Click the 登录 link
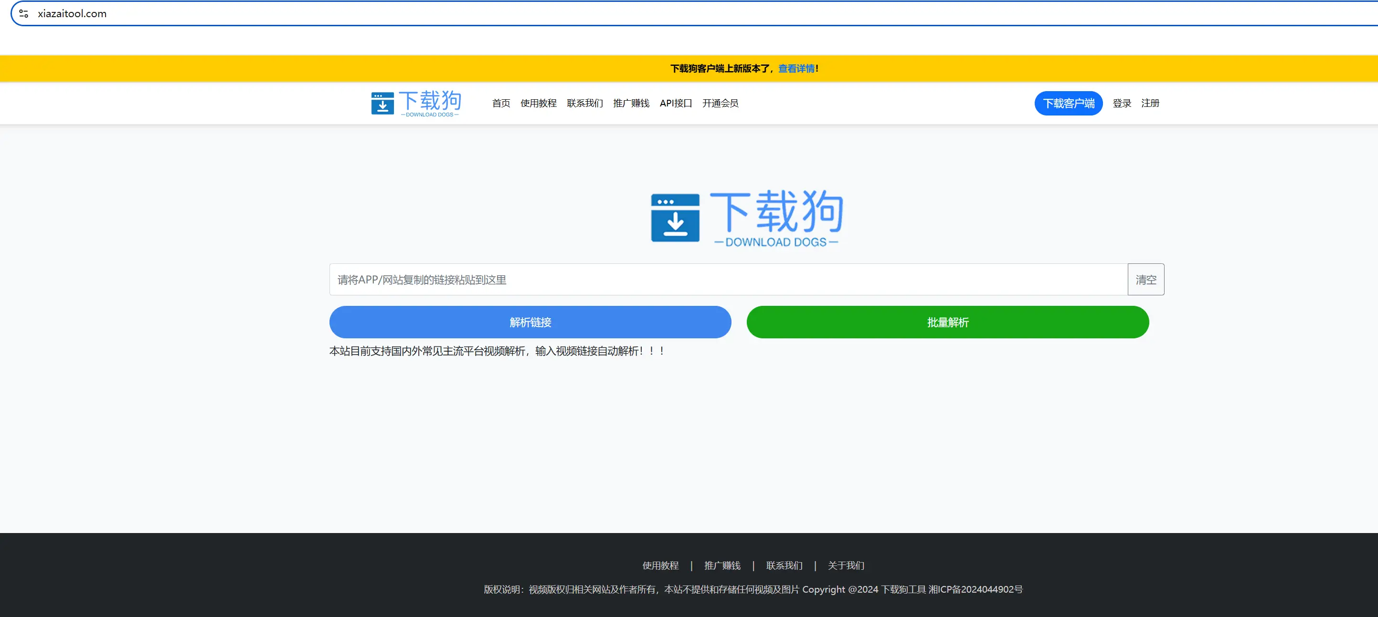Viewport: 1378px width, 617px height. (x=1122, y=103)
